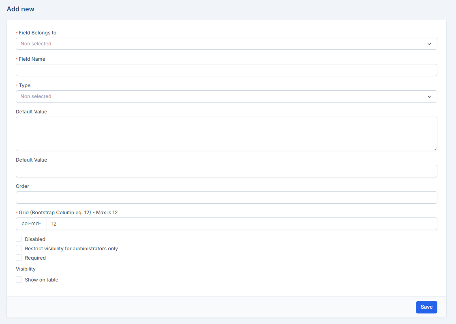Click the Add new page heading
This screenshot has width=456, height=324.
click(x=21, y=9)
